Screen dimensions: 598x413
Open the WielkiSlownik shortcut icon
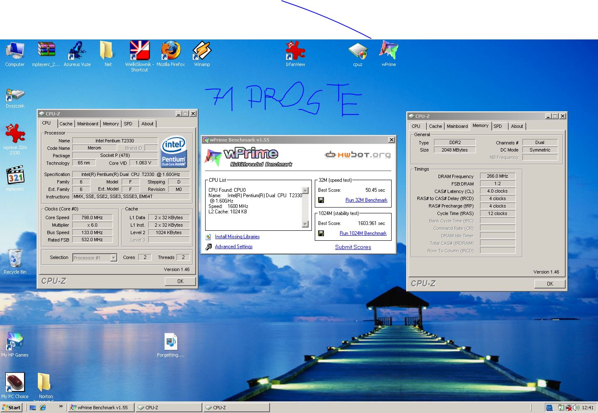click(x=140, y=51)
